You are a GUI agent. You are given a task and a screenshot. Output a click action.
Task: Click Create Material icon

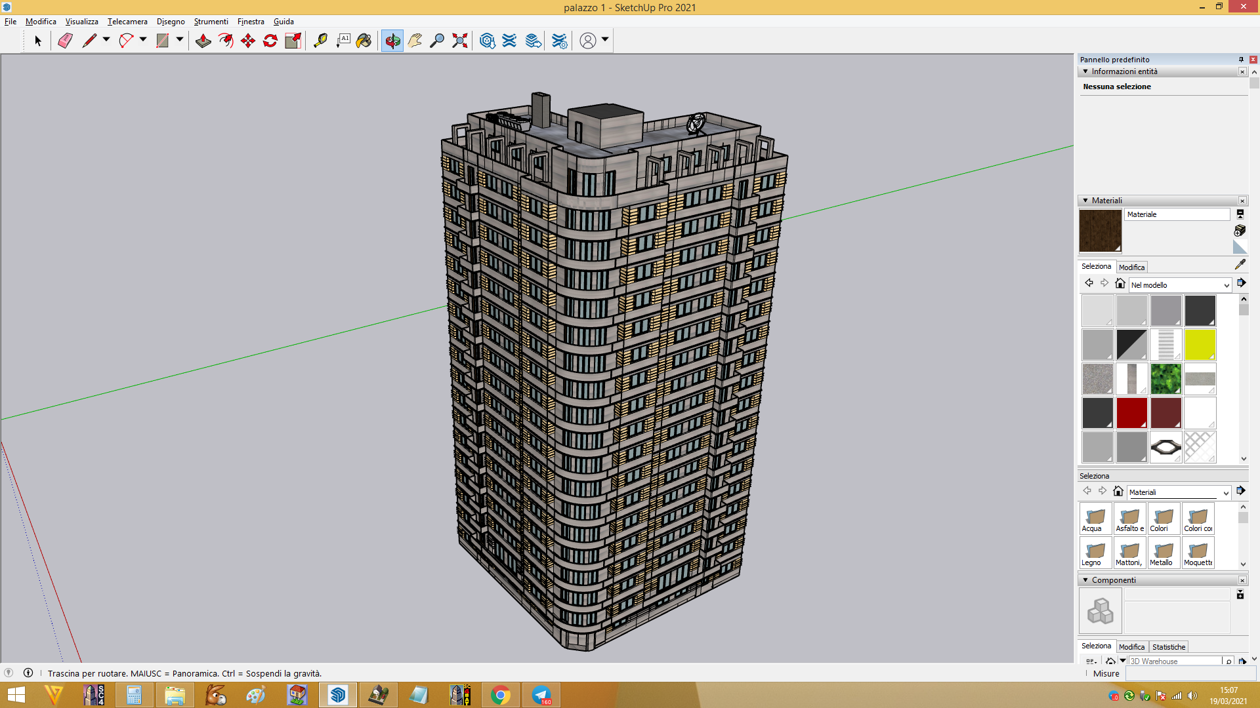[1240, 230]
